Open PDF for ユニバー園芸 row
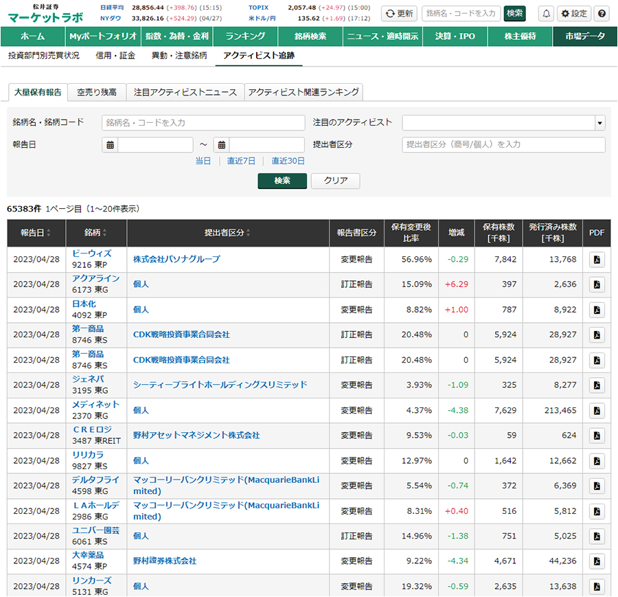618x597 pixels. (597, 537)
